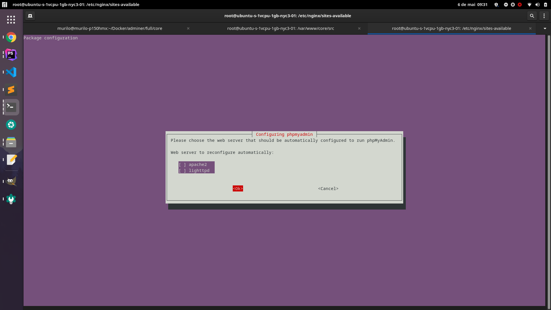This screenshot has height=310, width=551.
Task: Close the murilo Docker/adminer tab
Action: coord(188,28)
